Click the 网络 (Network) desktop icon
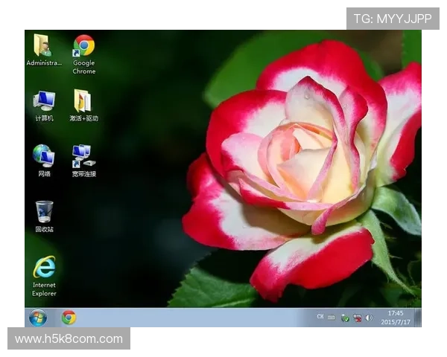The width and height of the screenshot is (447, 357). click(44, 156)
